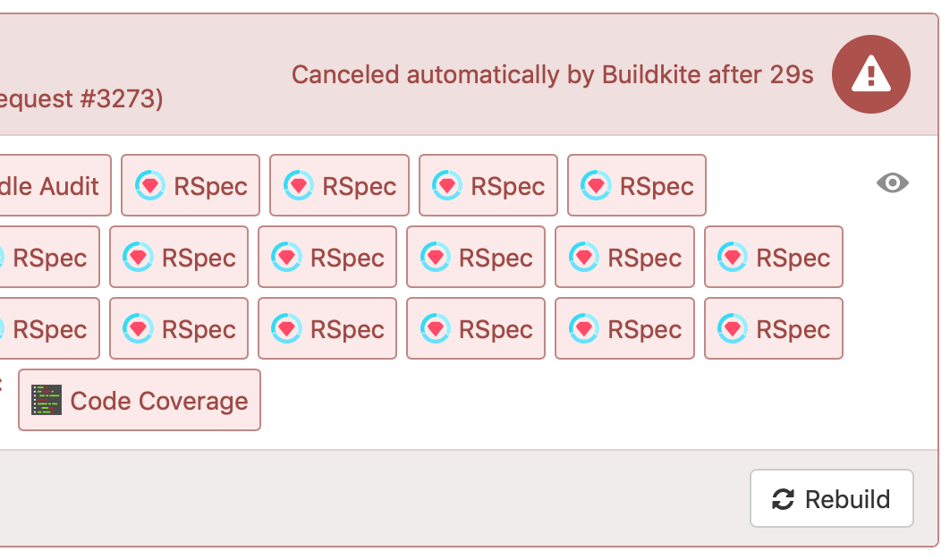Open second-from-right RSpec job in bottom row
Screen dimensions: 950x560
pos(624,329)
